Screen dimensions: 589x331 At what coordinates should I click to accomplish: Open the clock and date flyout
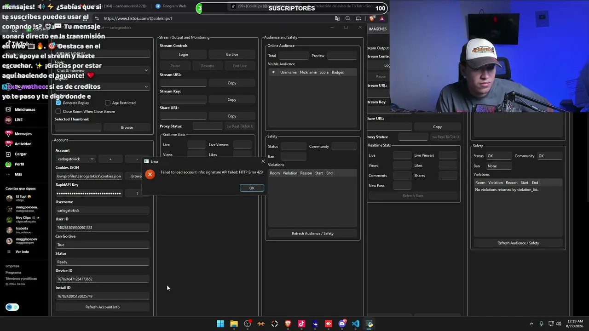point(575,324)
